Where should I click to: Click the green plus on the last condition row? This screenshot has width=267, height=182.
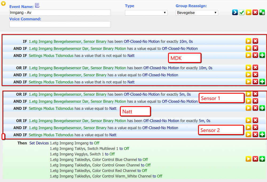[x=262, y=135]
